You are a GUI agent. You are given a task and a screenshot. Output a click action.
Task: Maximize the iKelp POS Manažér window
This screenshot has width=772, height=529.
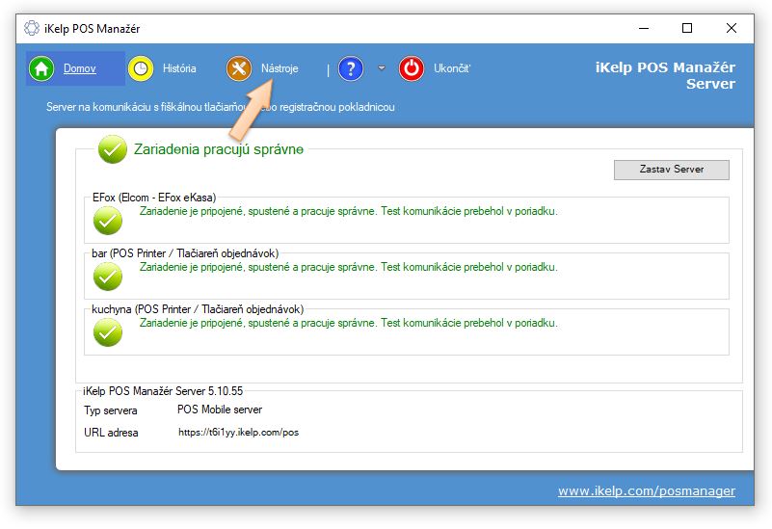686,28
